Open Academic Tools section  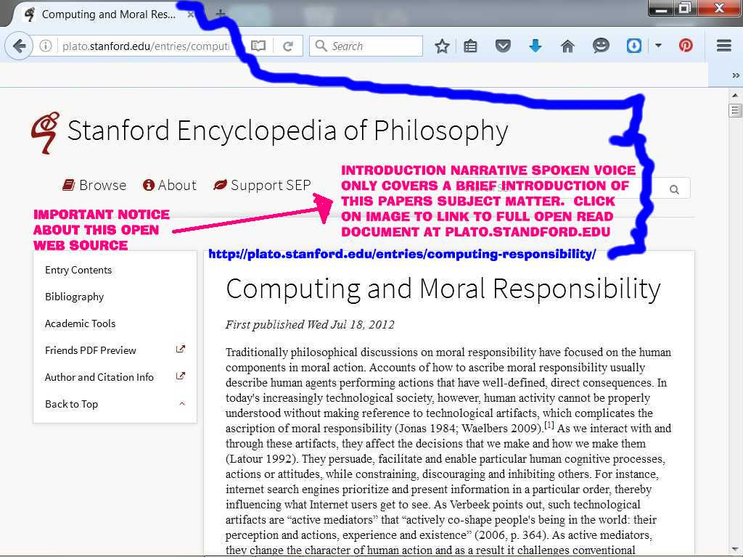(80, 323)
